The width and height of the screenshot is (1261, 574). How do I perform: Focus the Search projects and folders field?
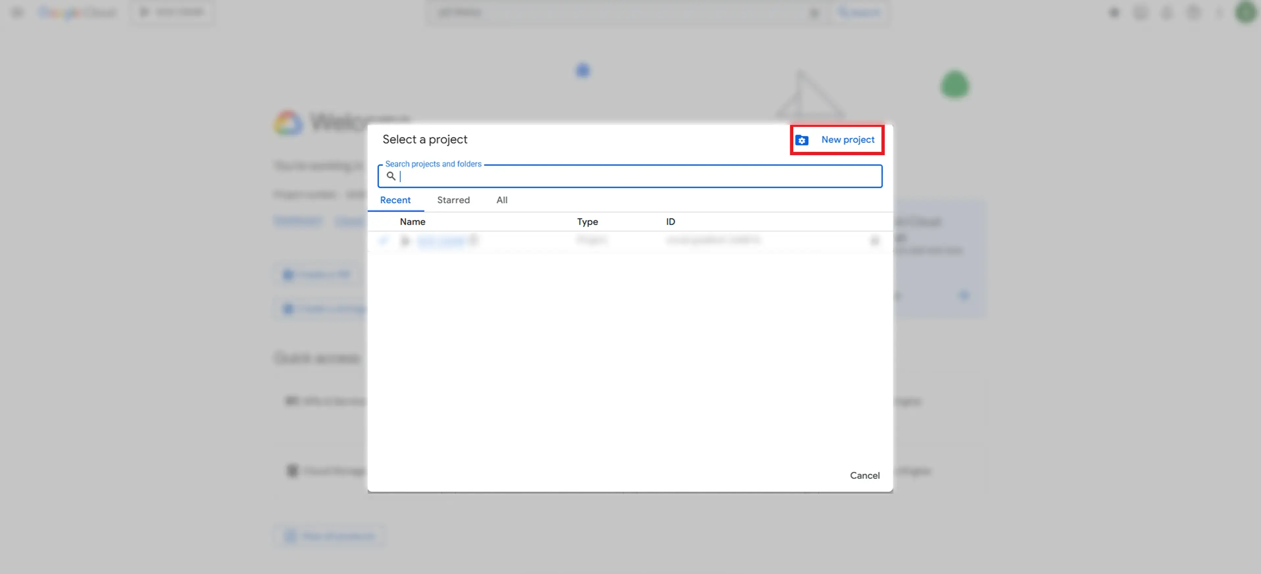636,176
